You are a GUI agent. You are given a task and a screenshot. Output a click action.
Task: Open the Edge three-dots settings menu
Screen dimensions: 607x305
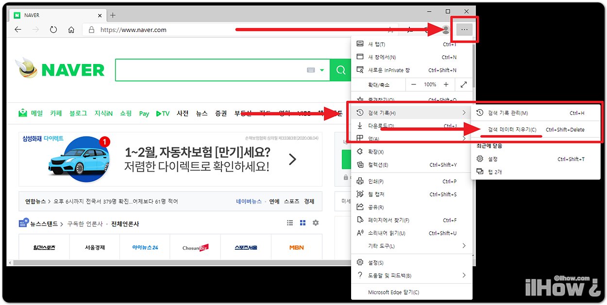pyautogui.click(x=464, y=30)
